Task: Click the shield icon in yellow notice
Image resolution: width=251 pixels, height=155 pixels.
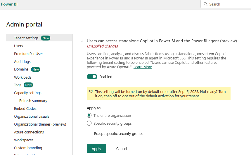Action: coord(91,92)
